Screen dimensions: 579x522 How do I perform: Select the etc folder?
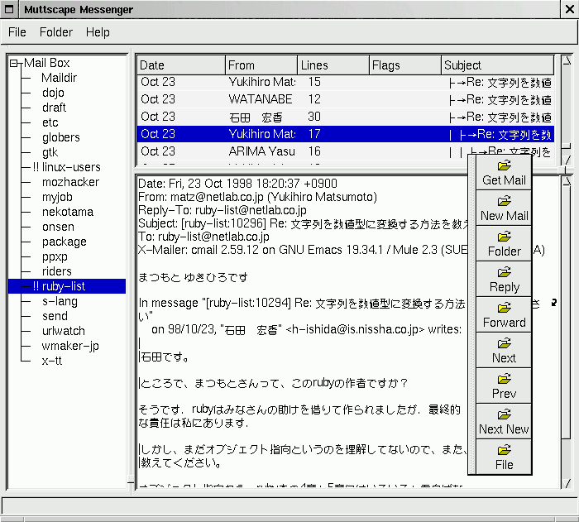(x=50, y=122)
